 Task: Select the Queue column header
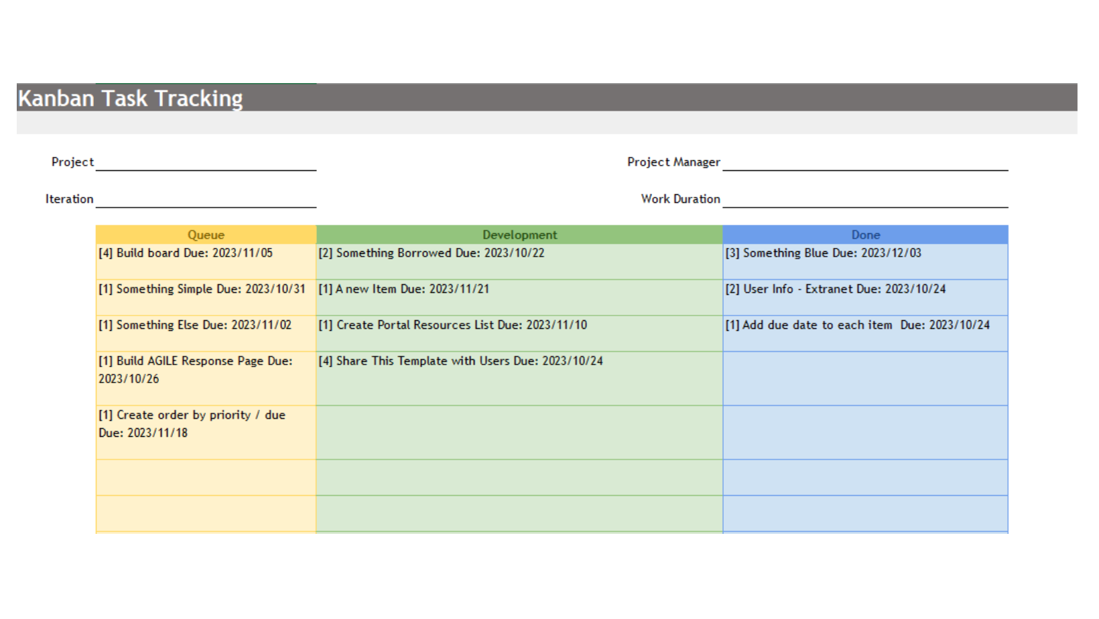[x=206, y=235]
